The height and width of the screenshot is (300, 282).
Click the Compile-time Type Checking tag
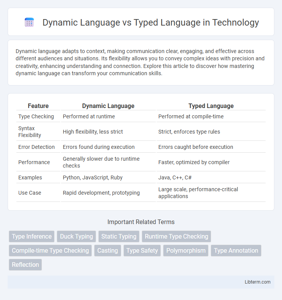[x=50, y=250]
